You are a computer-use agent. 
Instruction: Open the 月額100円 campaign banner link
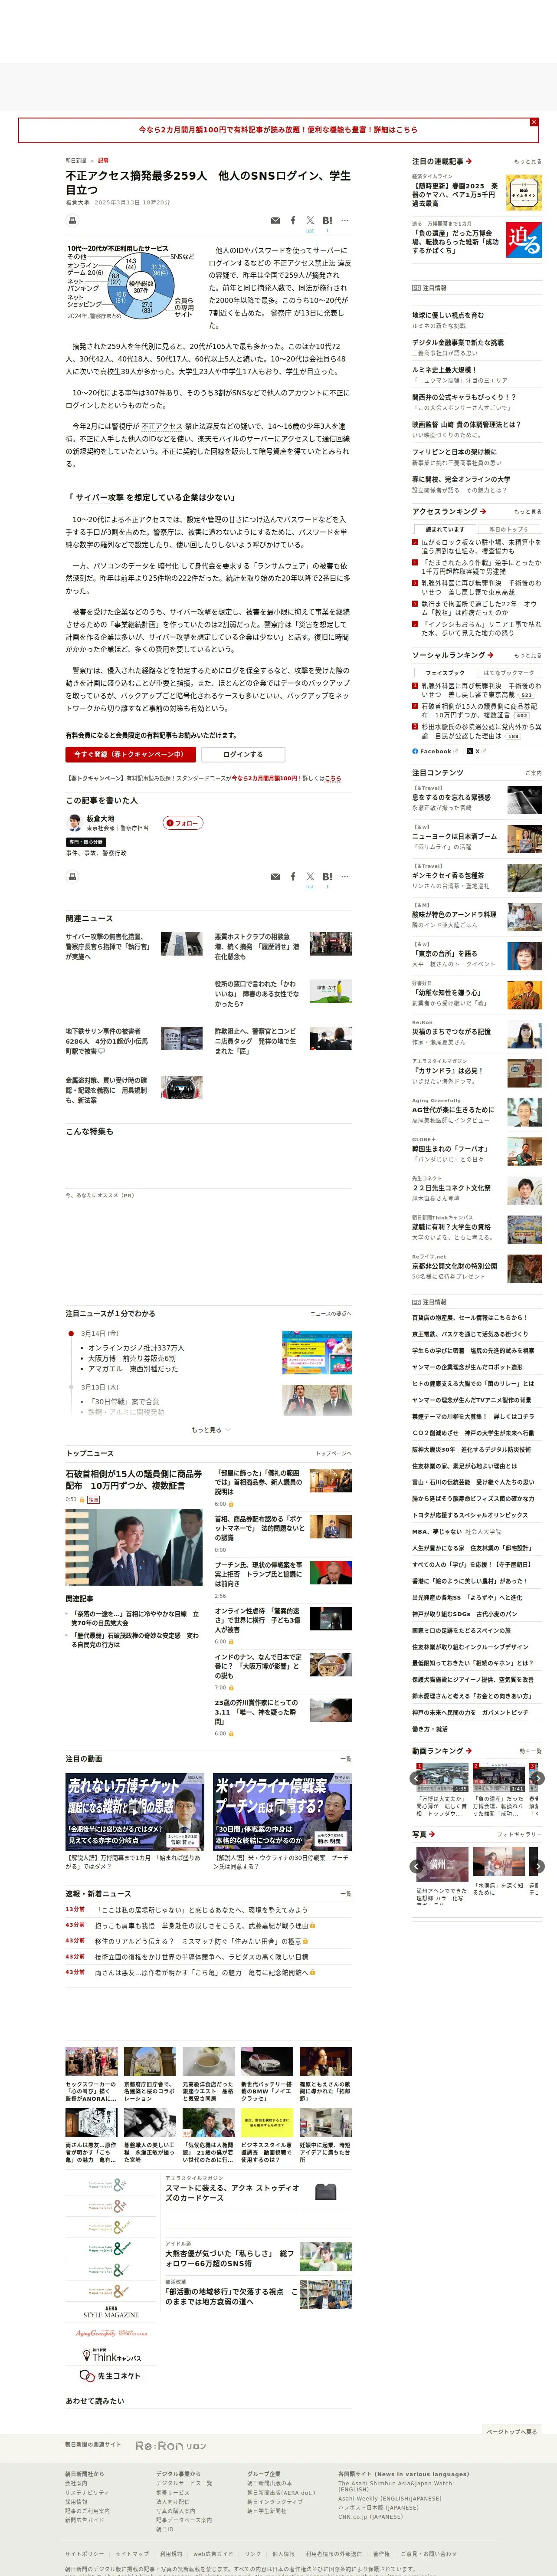tap(278, 130)
